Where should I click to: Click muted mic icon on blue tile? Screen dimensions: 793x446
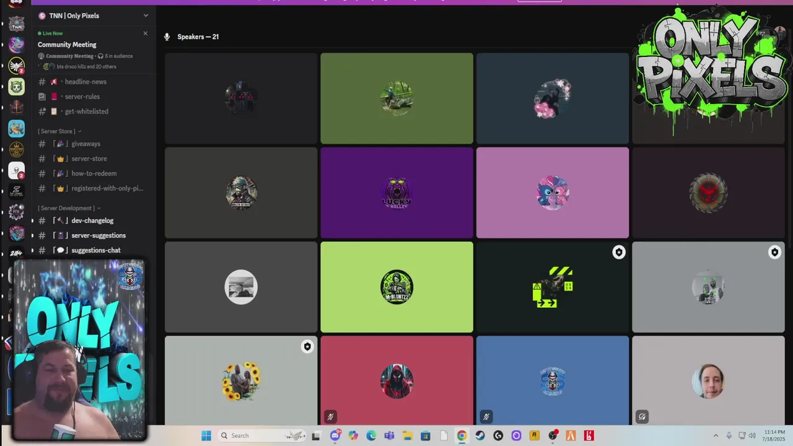[x=486, y=417]
